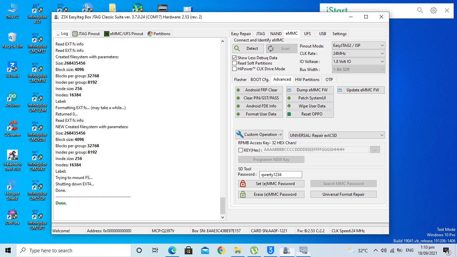The height and width of the screenshot is (257, 457).
Task: Click iStart search magnifier icon
Action: tap(420, 10)
